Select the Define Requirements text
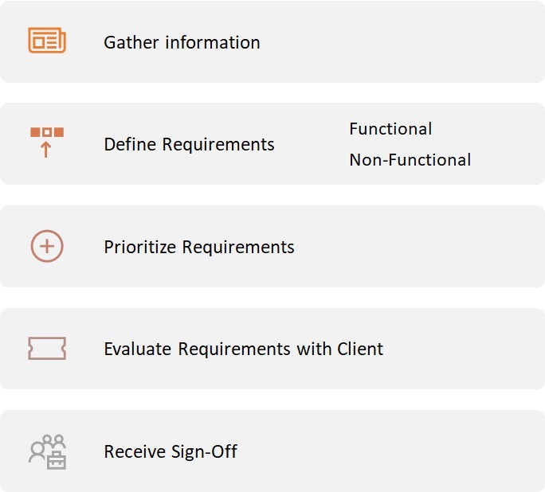The width and height of the screenshot is (545, 492). pyautogui.click(x=189, y=144)
